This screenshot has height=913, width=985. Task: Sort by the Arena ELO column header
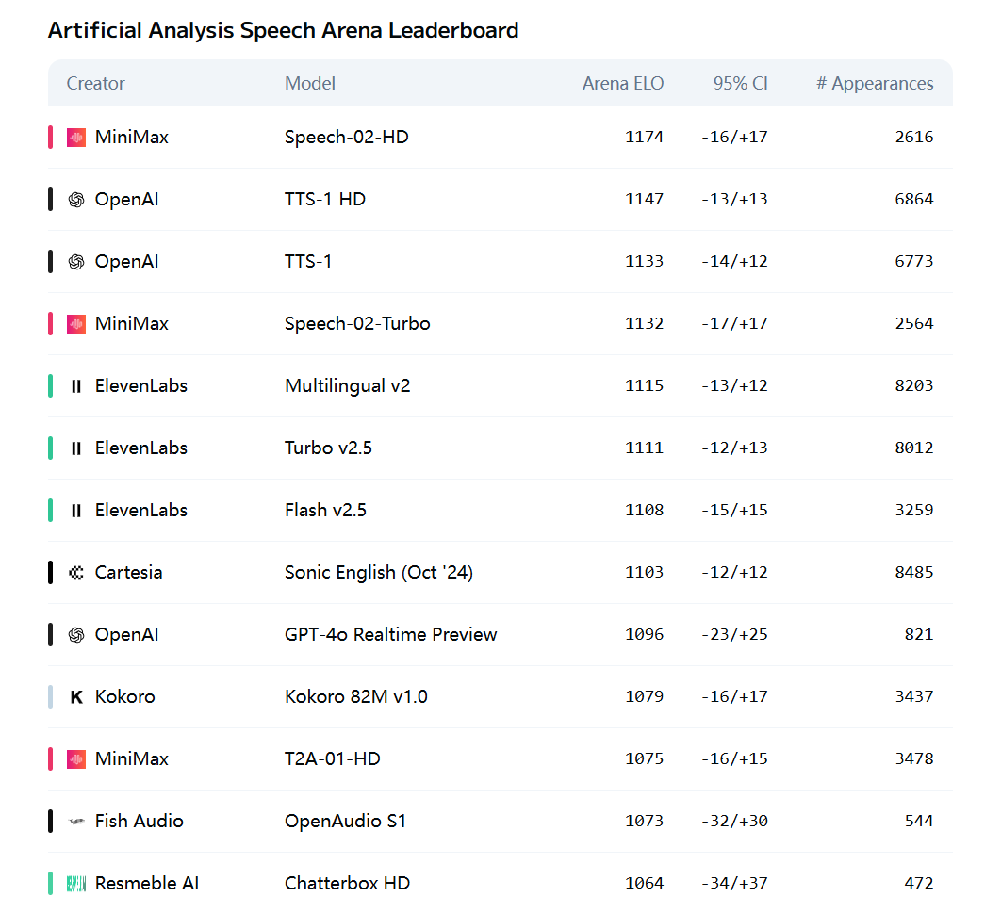coord(622,84)
